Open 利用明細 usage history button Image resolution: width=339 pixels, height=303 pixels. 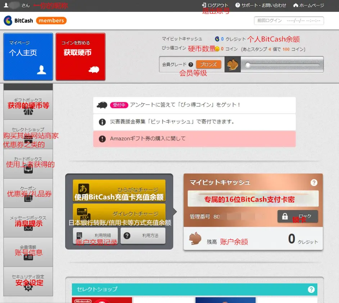coord(95,236)
